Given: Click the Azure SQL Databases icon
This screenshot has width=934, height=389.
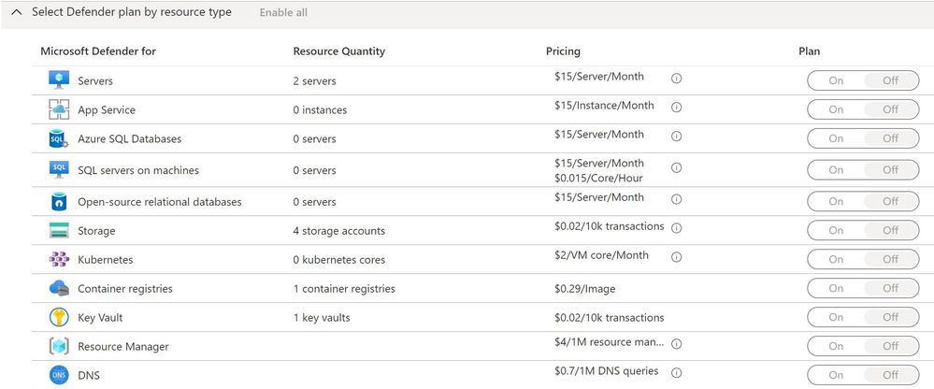Looking at the screenshot, I should point(59,138).
